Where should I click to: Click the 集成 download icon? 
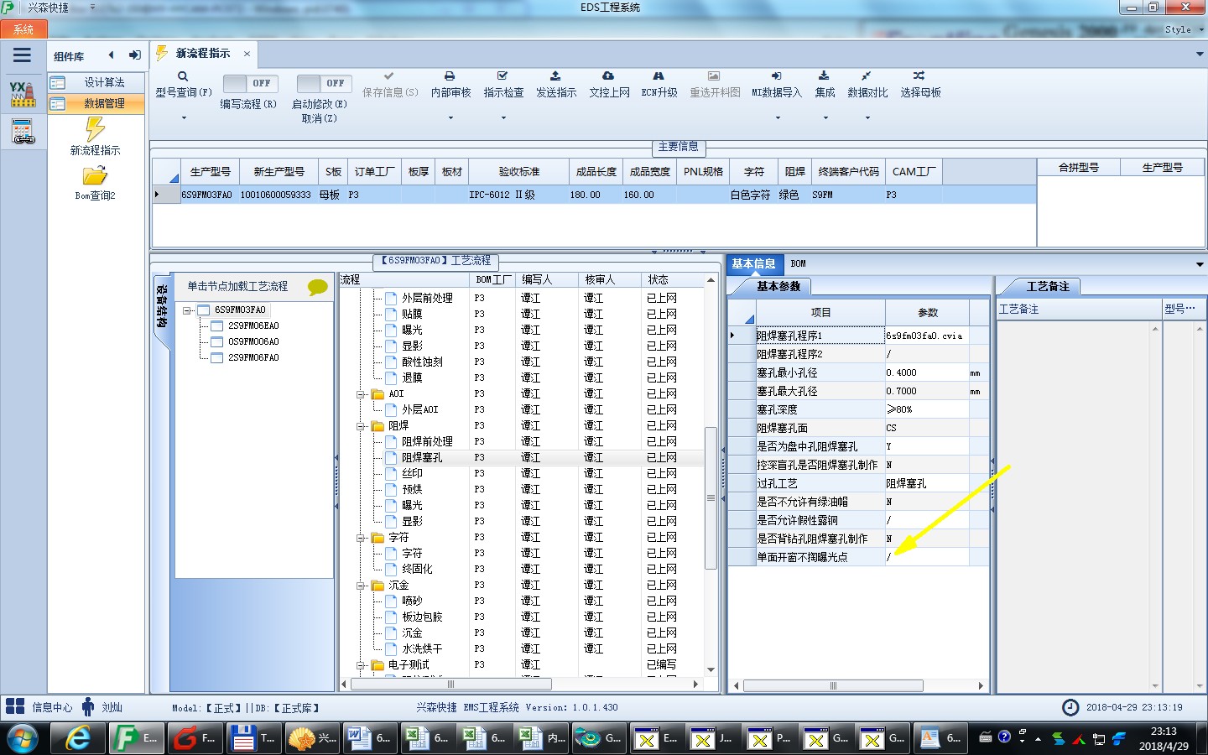click(x=824, y=76)
